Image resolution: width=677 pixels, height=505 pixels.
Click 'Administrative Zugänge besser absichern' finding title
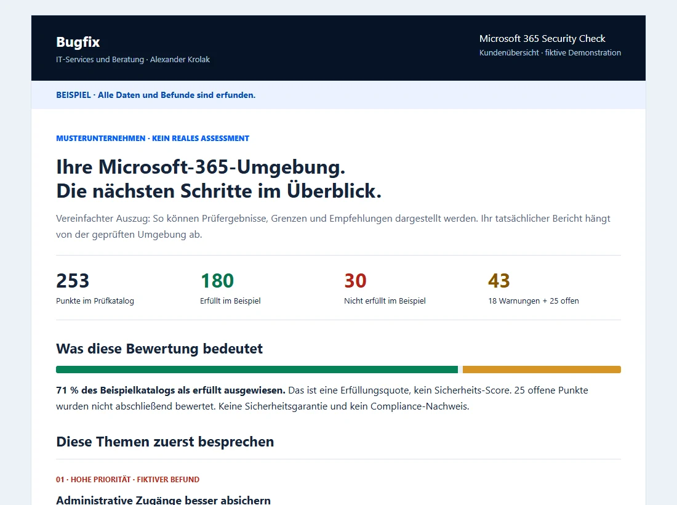163,500
